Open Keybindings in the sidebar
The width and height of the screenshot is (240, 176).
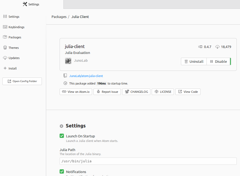14,27
